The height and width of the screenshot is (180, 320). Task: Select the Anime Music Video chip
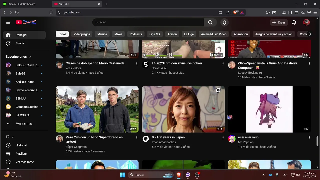pos(214,34)
